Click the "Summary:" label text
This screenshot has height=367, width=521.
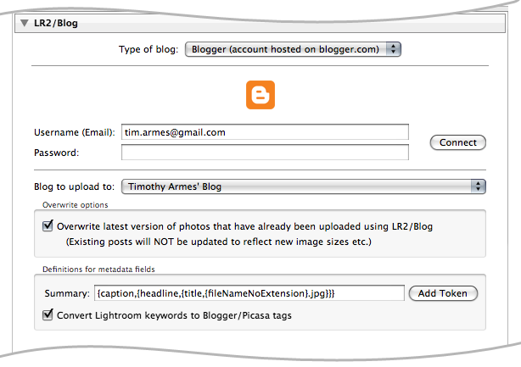[x=67, y=293]
